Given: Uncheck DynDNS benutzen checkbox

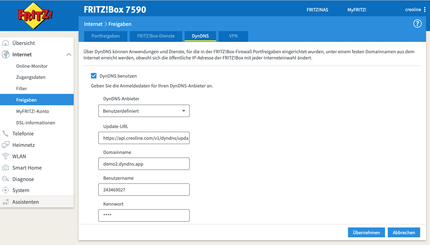Looking at the screenshot, I should (94, 76).
